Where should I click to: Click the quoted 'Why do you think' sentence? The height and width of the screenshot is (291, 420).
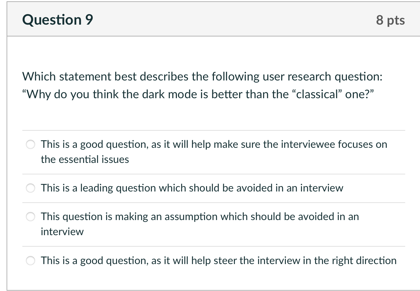pyautogui.click(x=198, y=95)
